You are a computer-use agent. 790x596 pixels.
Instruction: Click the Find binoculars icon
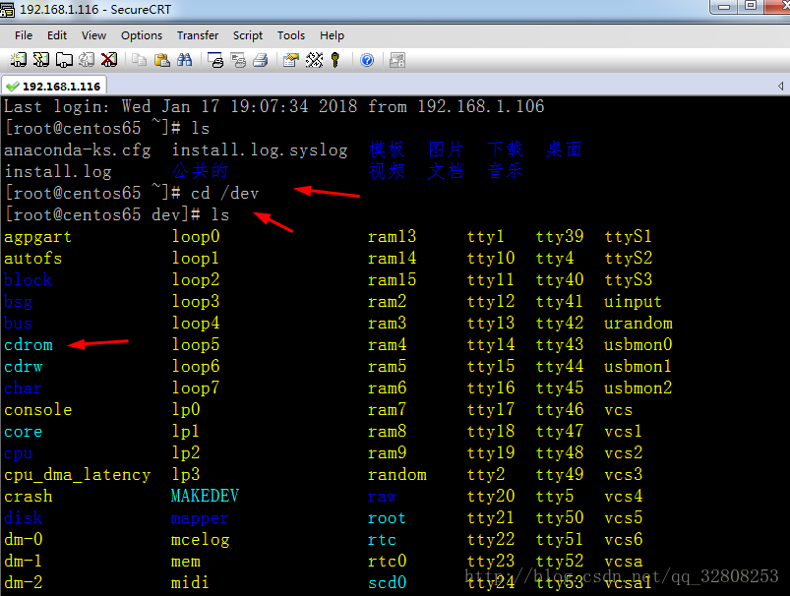tap(184, 60)
